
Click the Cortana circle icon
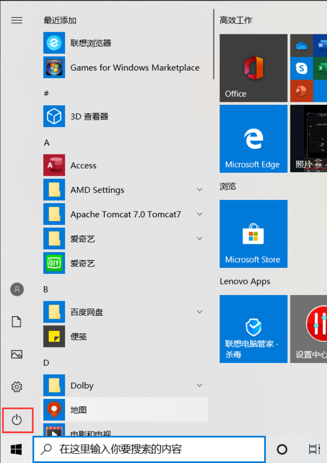282,449
